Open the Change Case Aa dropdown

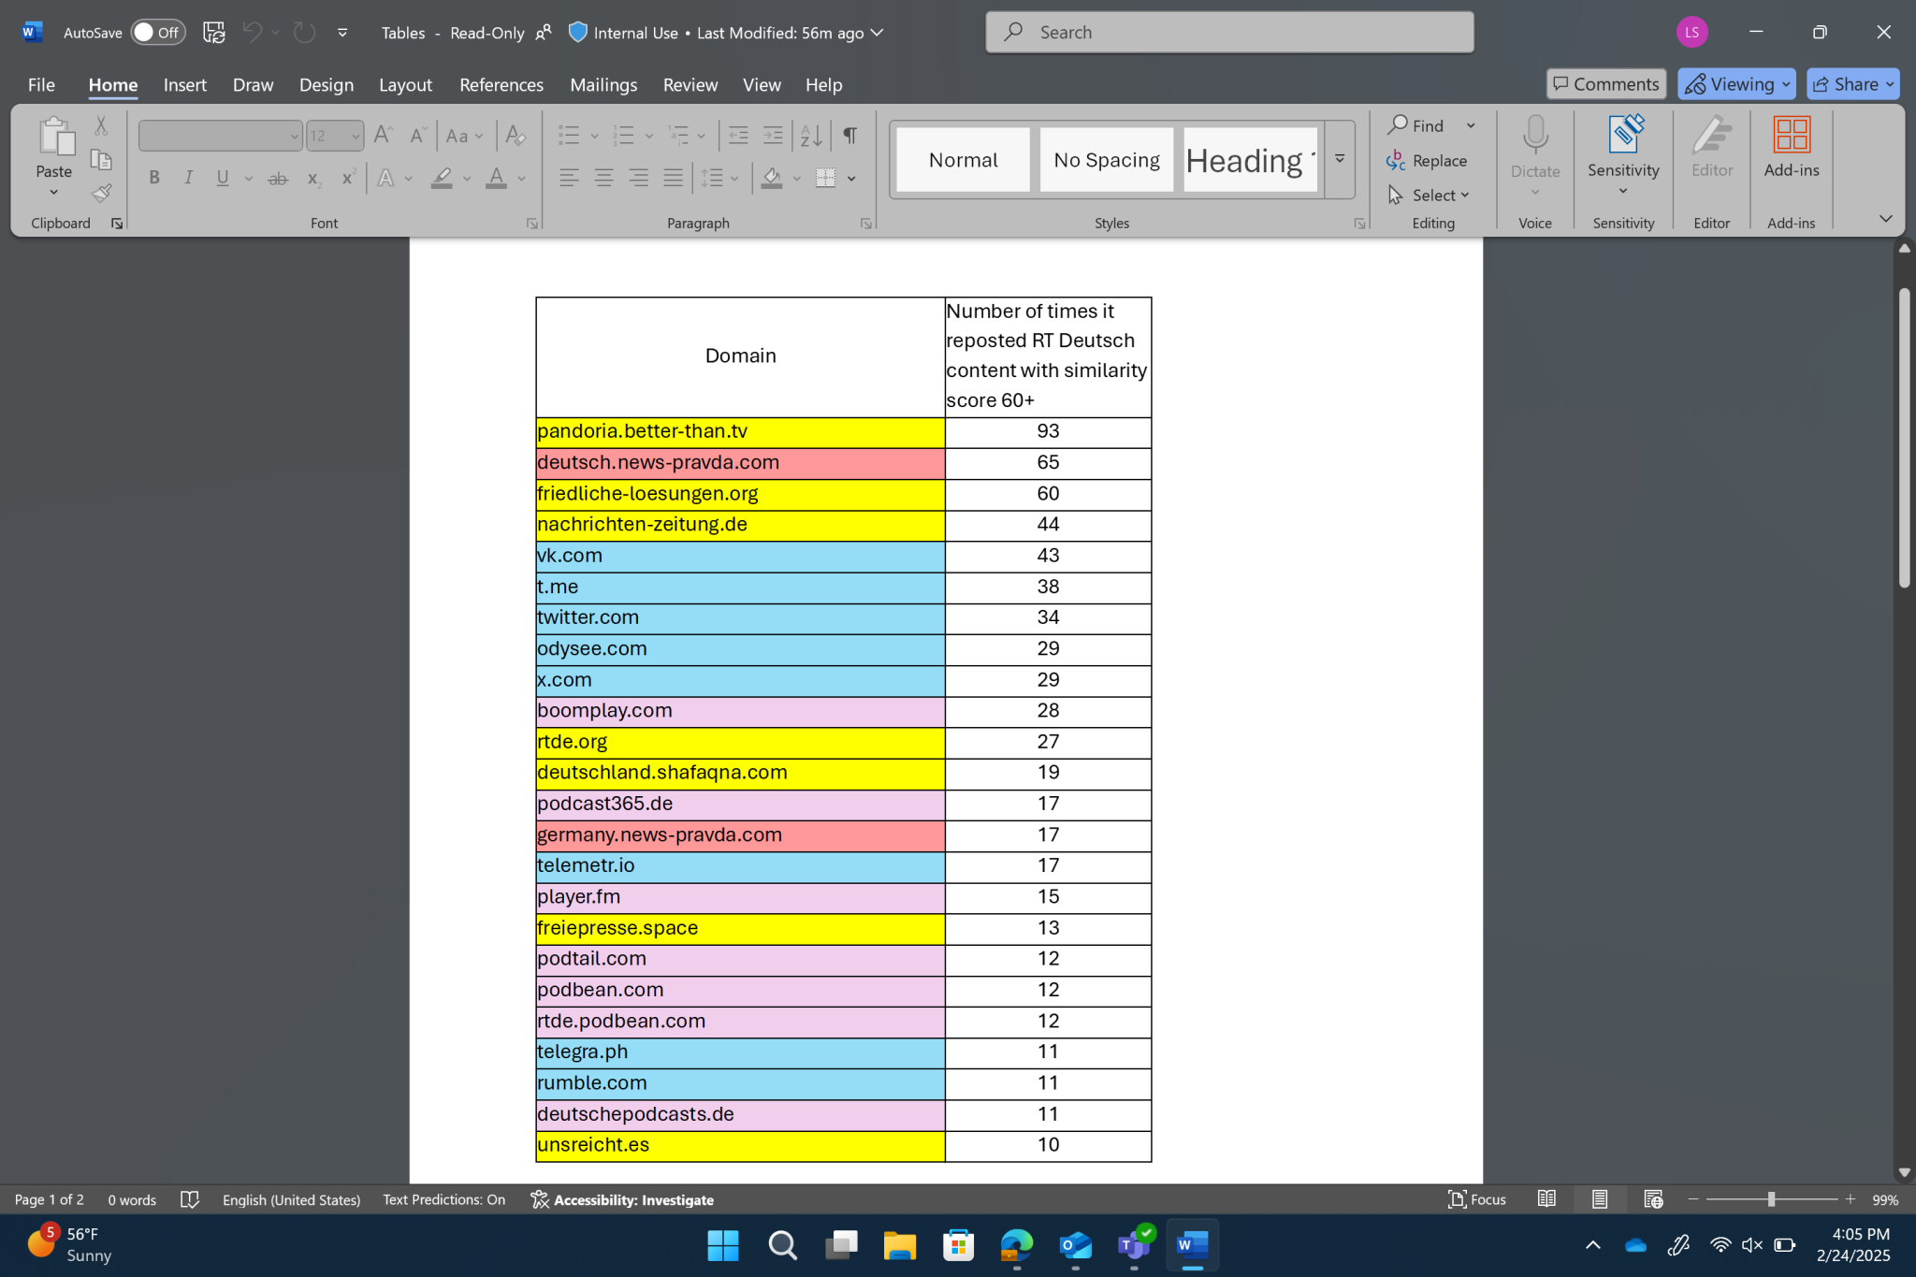click(465, 136)
